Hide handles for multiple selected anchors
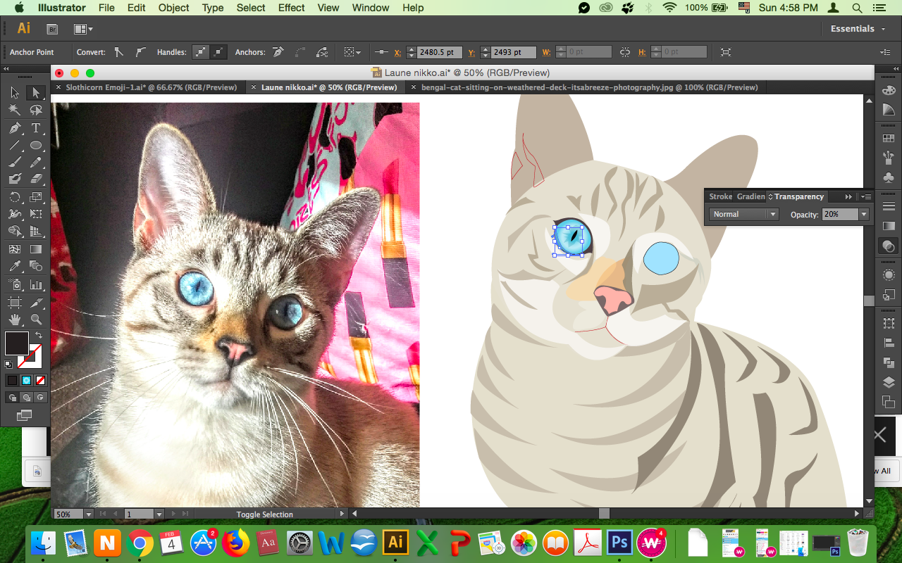The image size is (902, 563). pyautogui.click(x=219, y=52)
